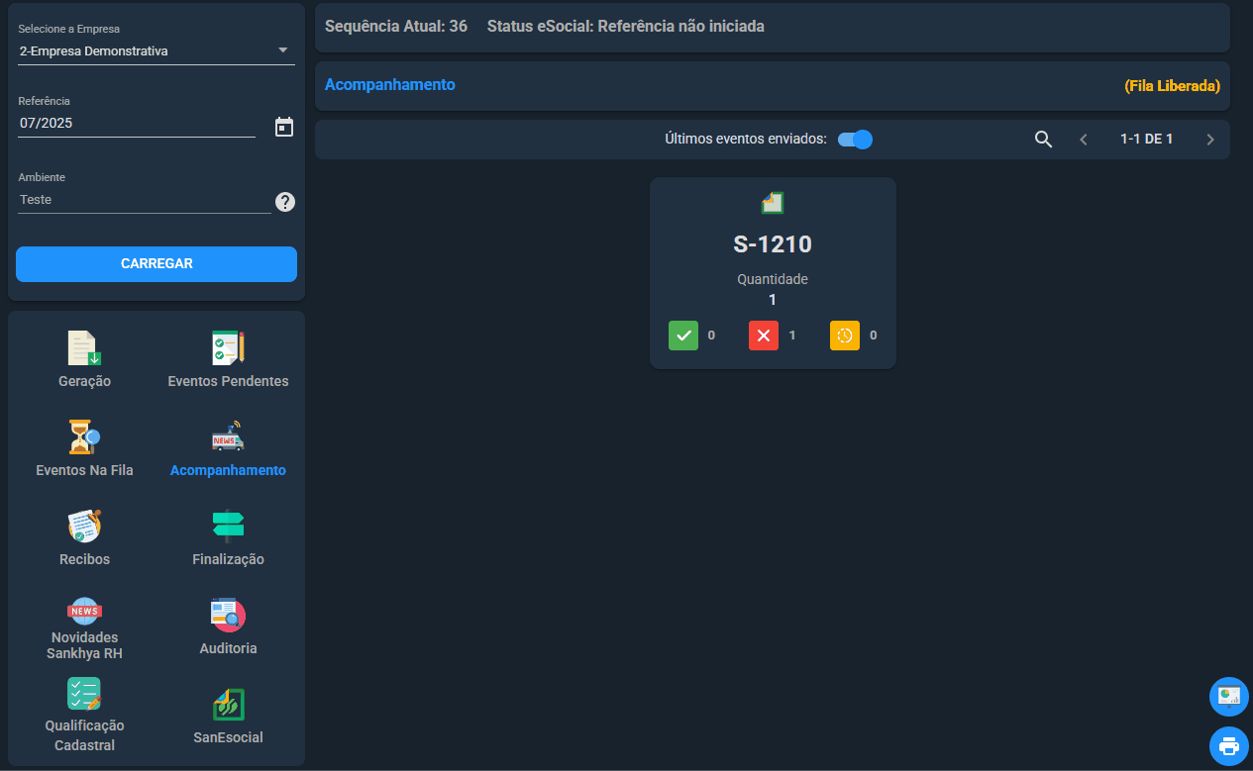Click the Status eSocial: Referência não iniciada text
1253x771 pixels.
626,27
